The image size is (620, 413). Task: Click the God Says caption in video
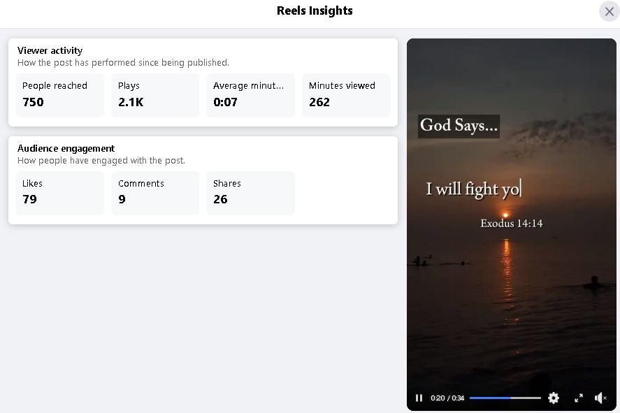(x=459, y=126)
